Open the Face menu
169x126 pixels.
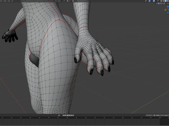(9, 1)
